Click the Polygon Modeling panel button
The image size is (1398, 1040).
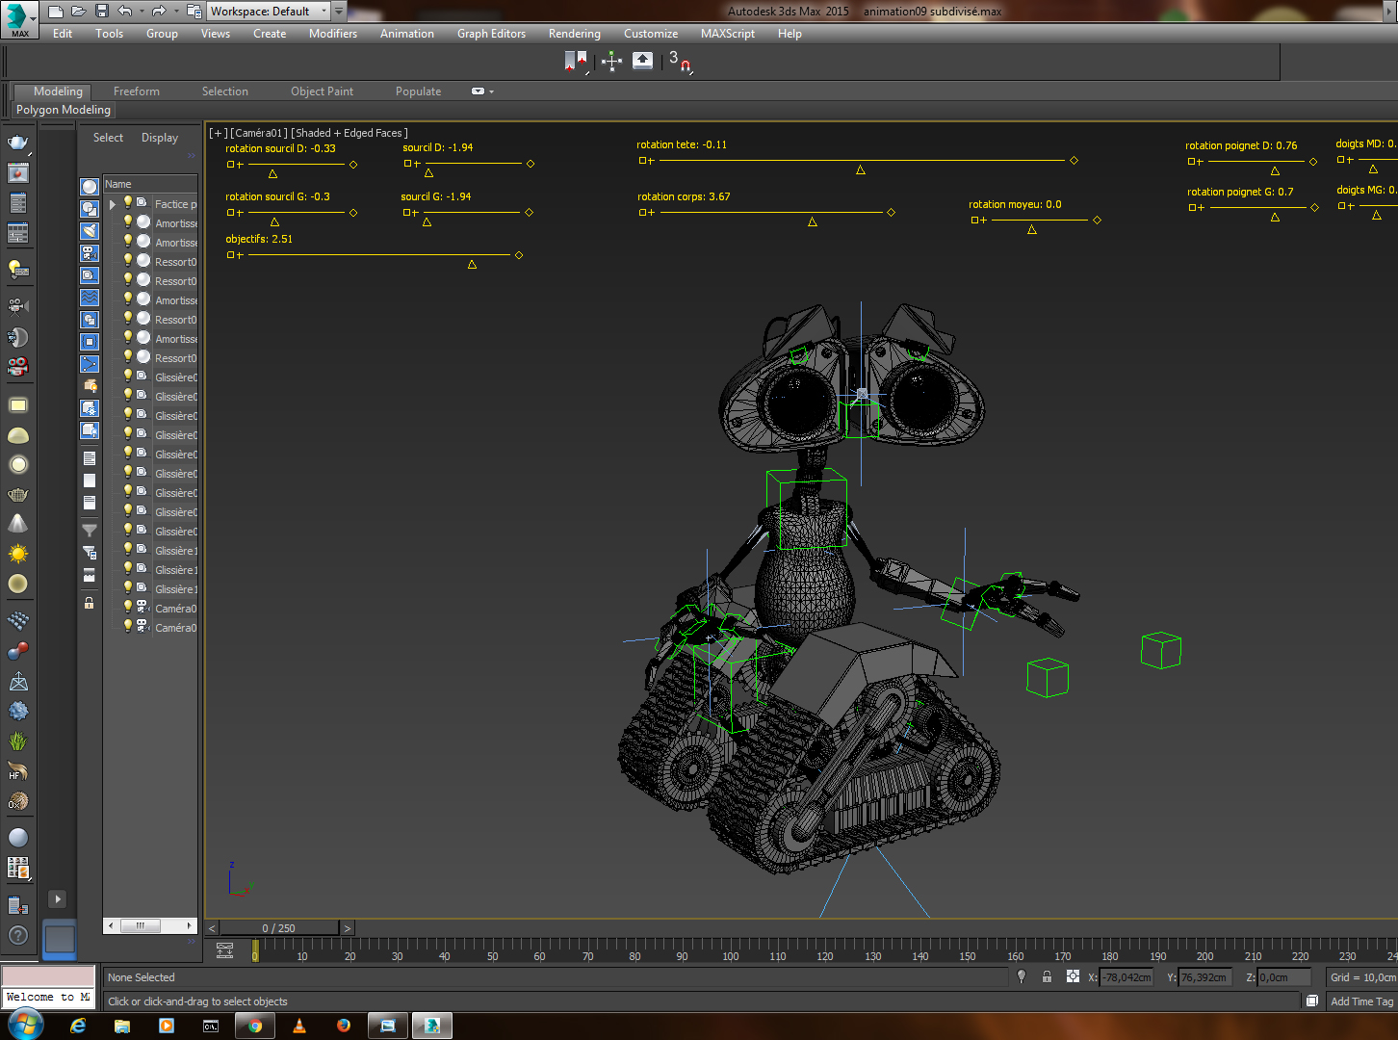tap(64, 110)
